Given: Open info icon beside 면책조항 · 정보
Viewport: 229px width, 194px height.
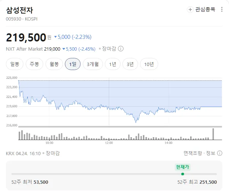Looking at the screenshot, I should [219, 153].
